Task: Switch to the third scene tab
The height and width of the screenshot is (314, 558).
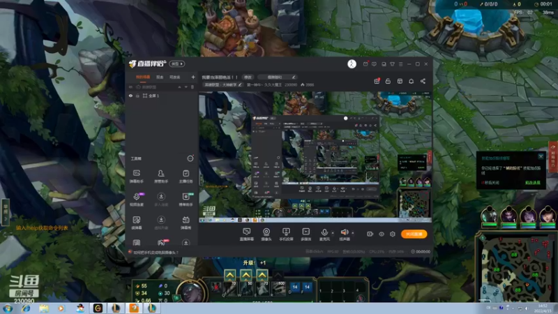Action: point(175,77)
